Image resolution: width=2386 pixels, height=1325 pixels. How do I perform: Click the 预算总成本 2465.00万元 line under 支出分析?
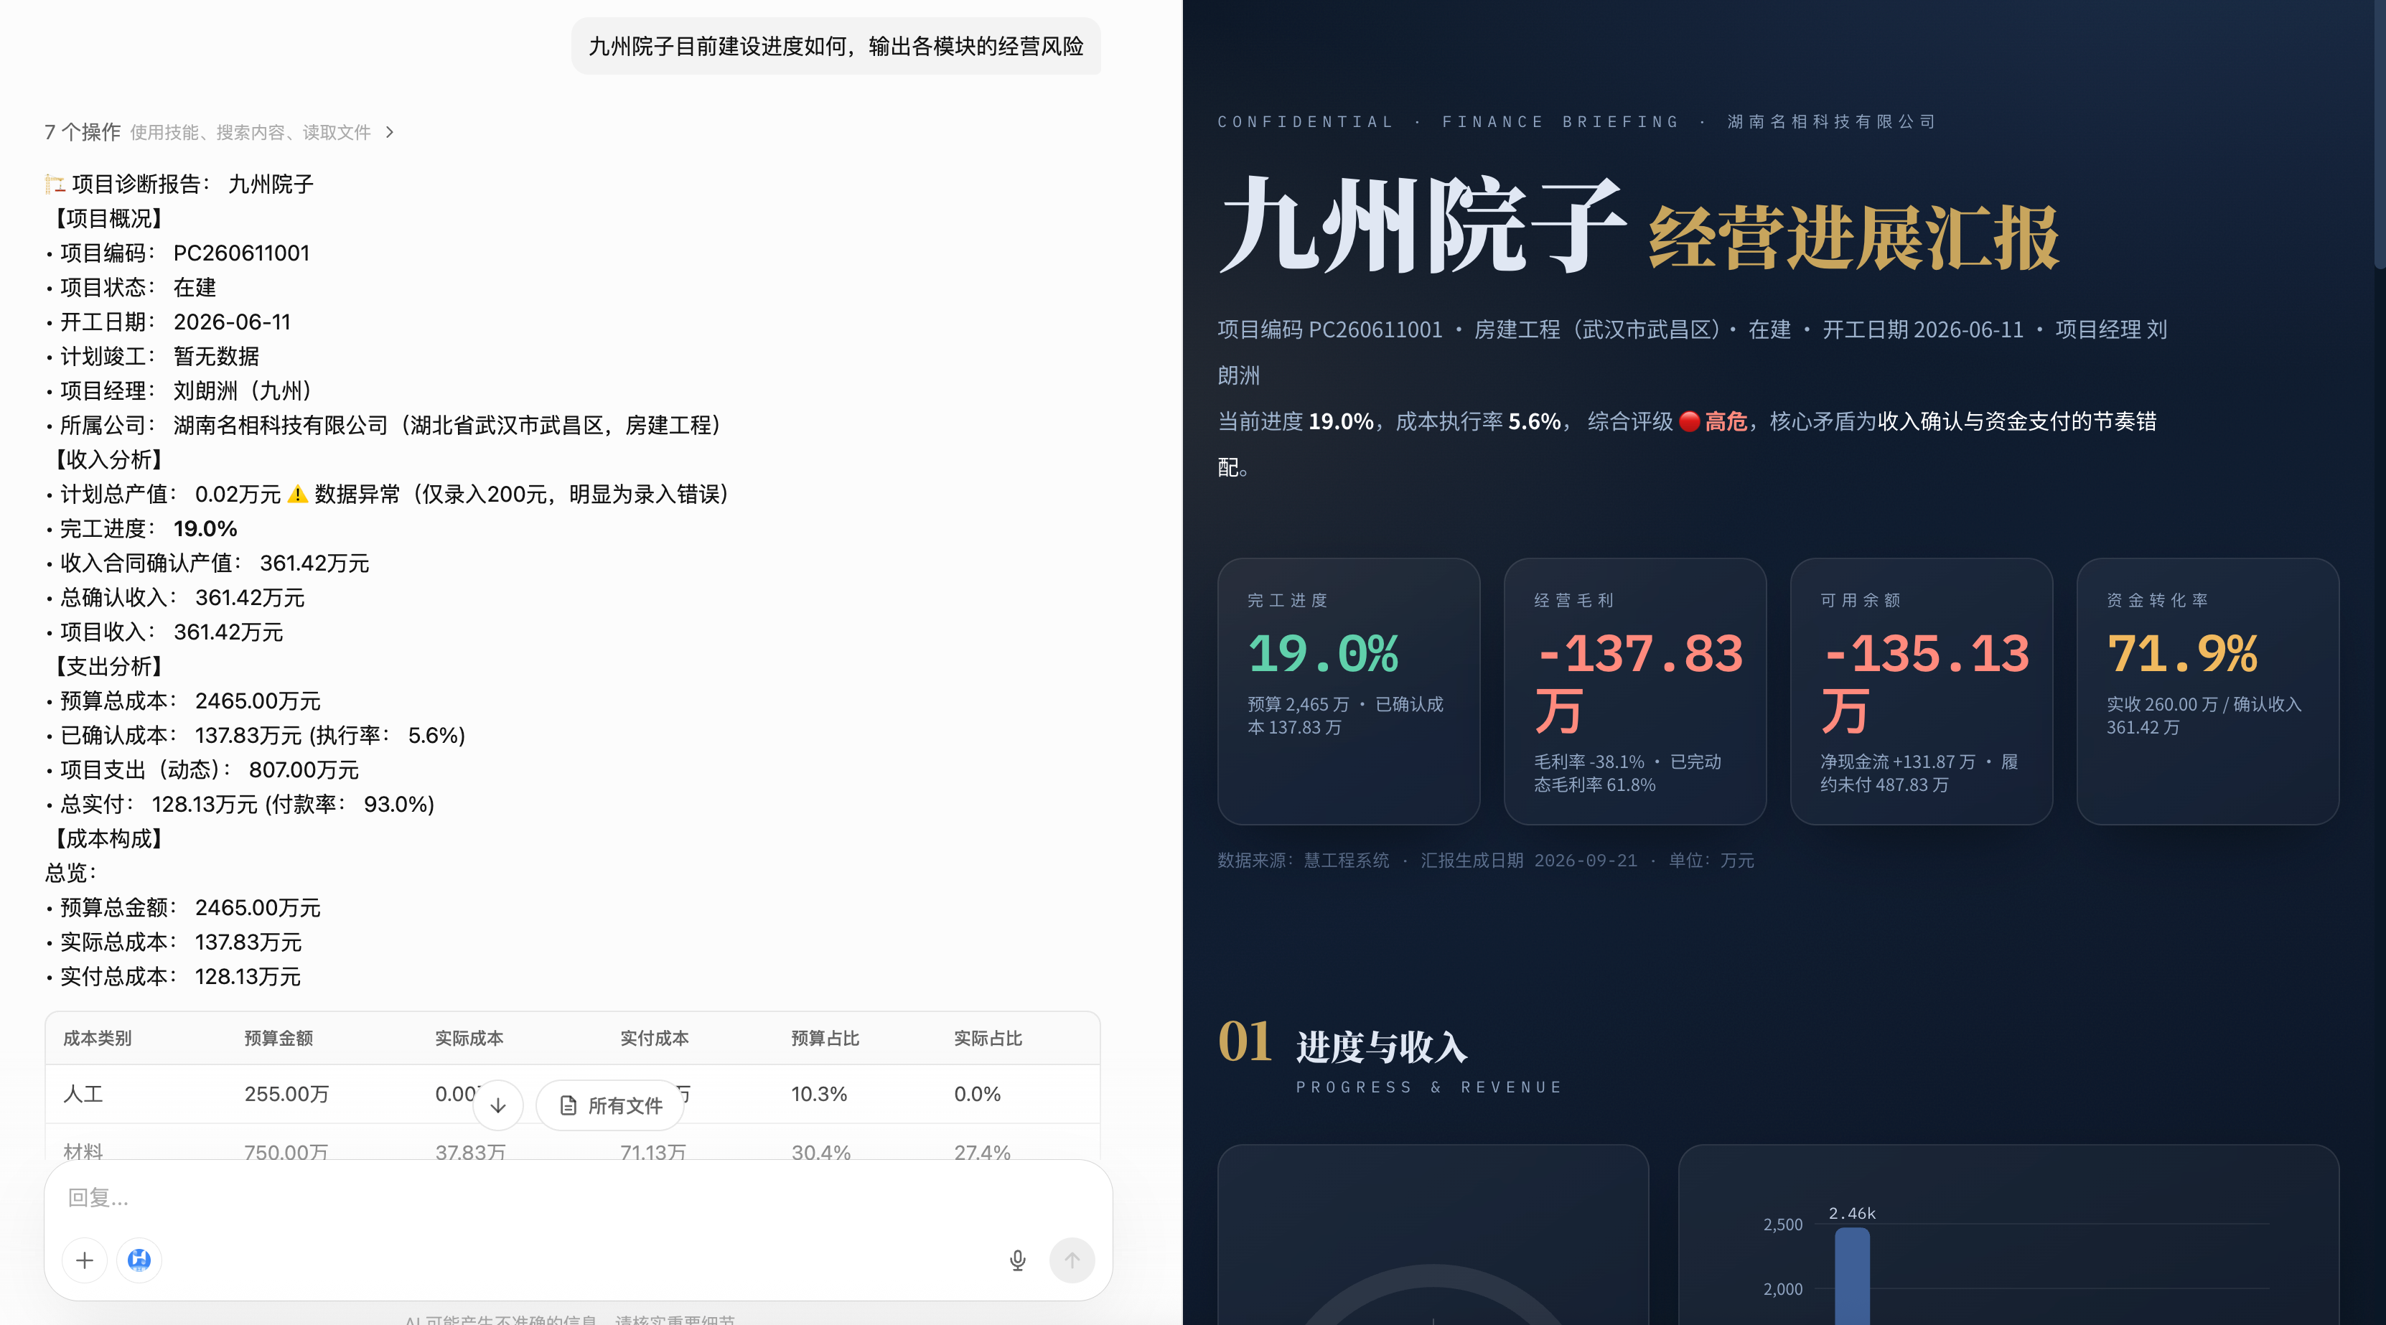(183, 701)
